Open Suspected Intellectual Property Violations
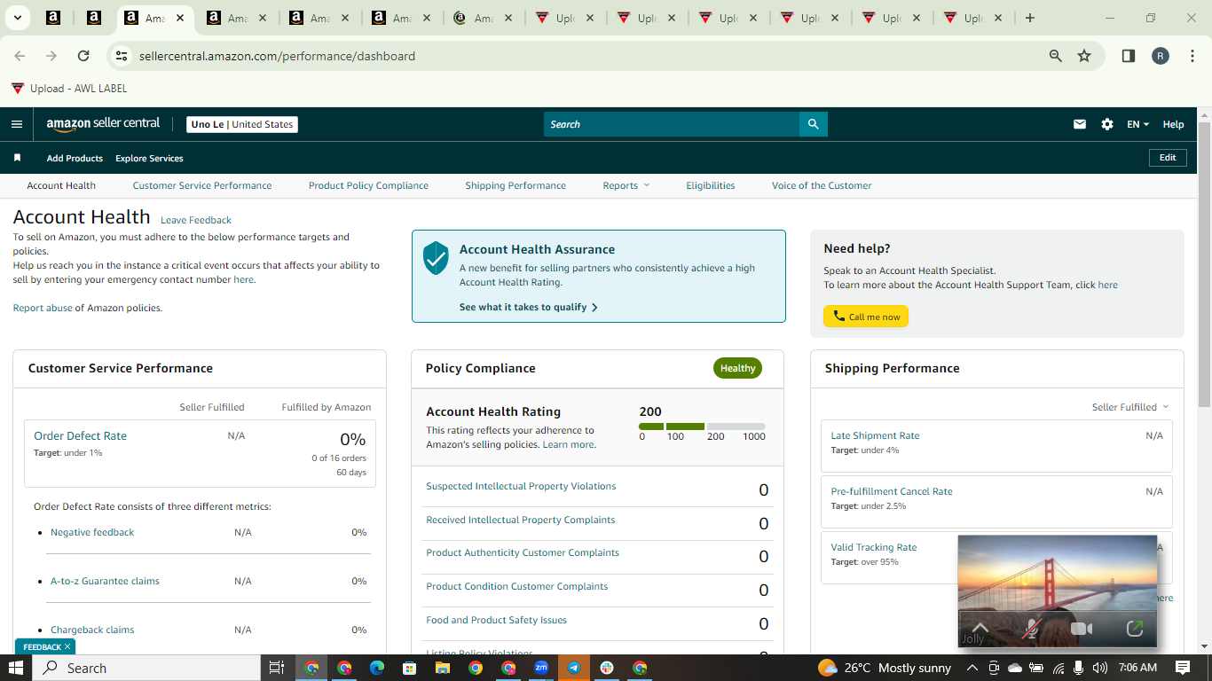The width and height of the screenshot is (1212, 681). [x=521, y=486]
